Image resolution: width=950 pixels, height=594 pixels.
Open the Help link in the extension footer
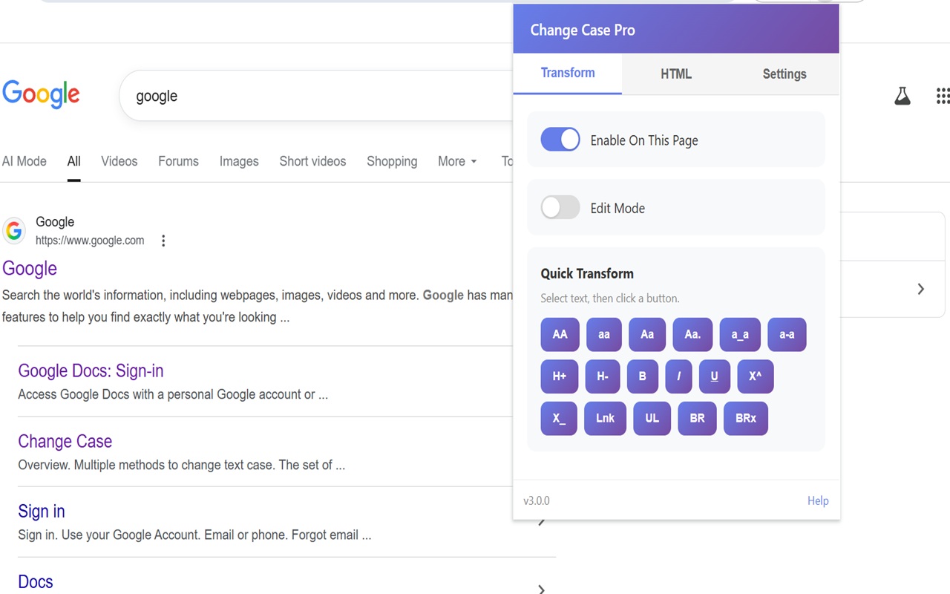coord(818,500)
